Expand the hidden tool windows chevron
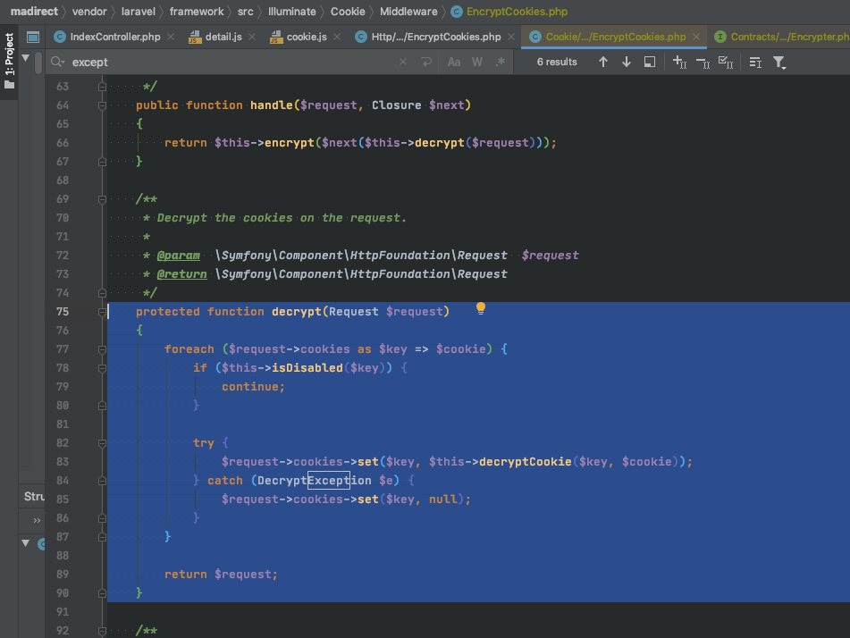The image size is (850, 638). (x=37, y=520)
